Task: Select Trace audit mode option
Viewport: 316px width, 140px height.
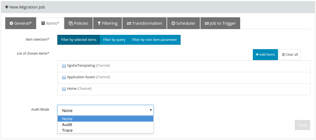Action: 105,130
